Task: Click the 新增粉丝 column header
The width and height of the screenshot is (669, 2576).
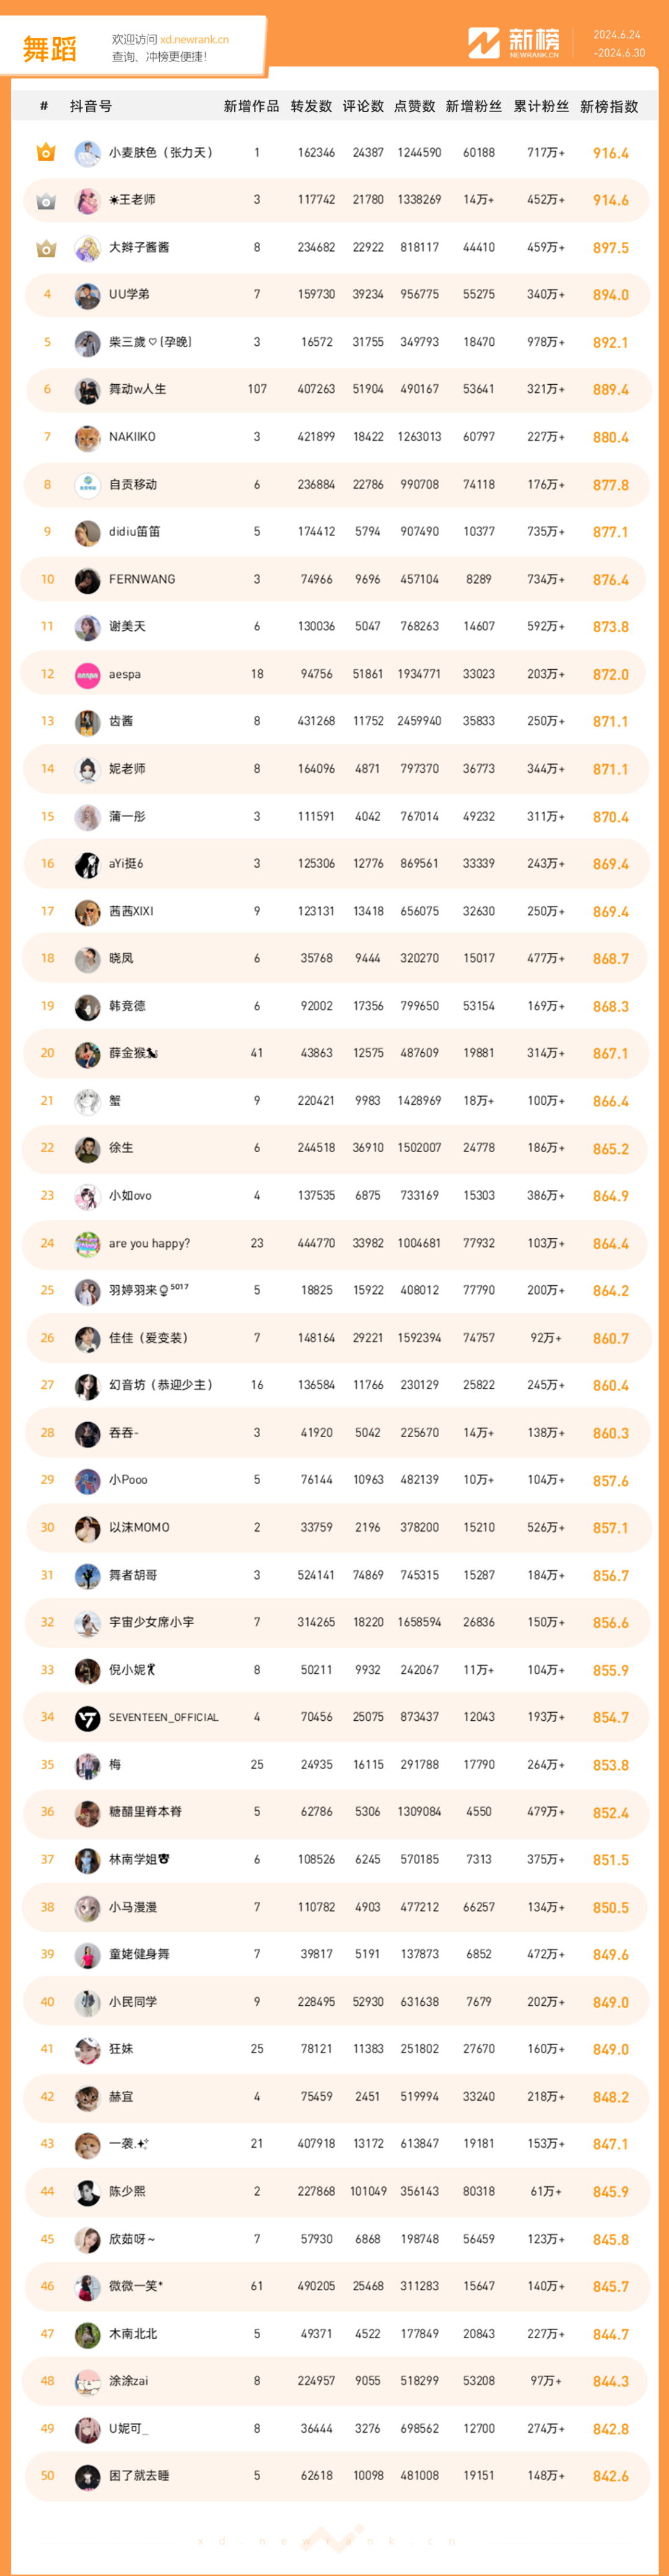Action: (474, 106)
